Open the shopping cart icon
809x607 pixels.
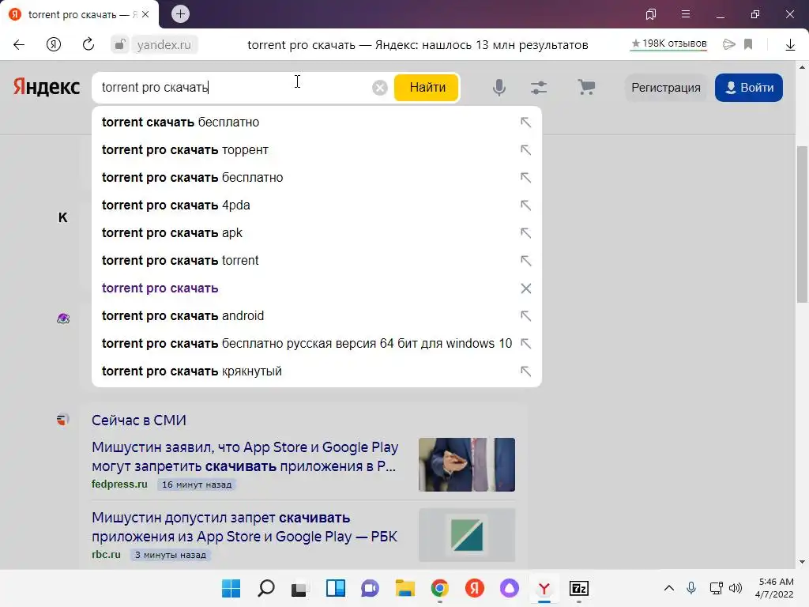click(x=586, y=87)
